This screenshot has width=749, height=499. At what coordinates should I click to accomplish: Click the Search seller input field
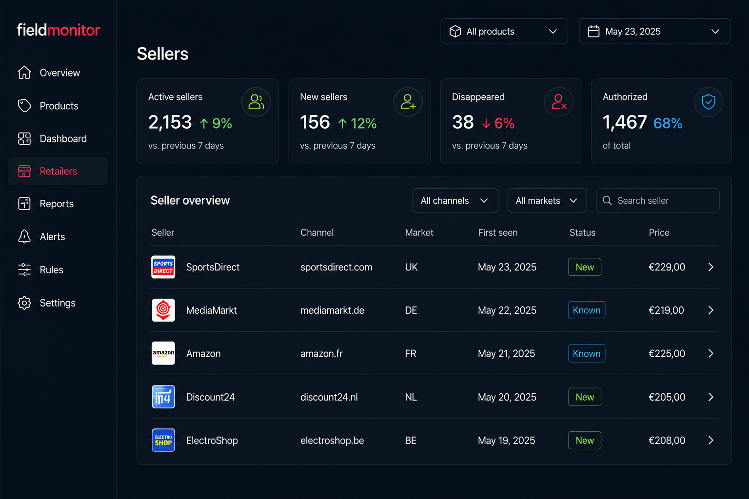tap(658, 200)
